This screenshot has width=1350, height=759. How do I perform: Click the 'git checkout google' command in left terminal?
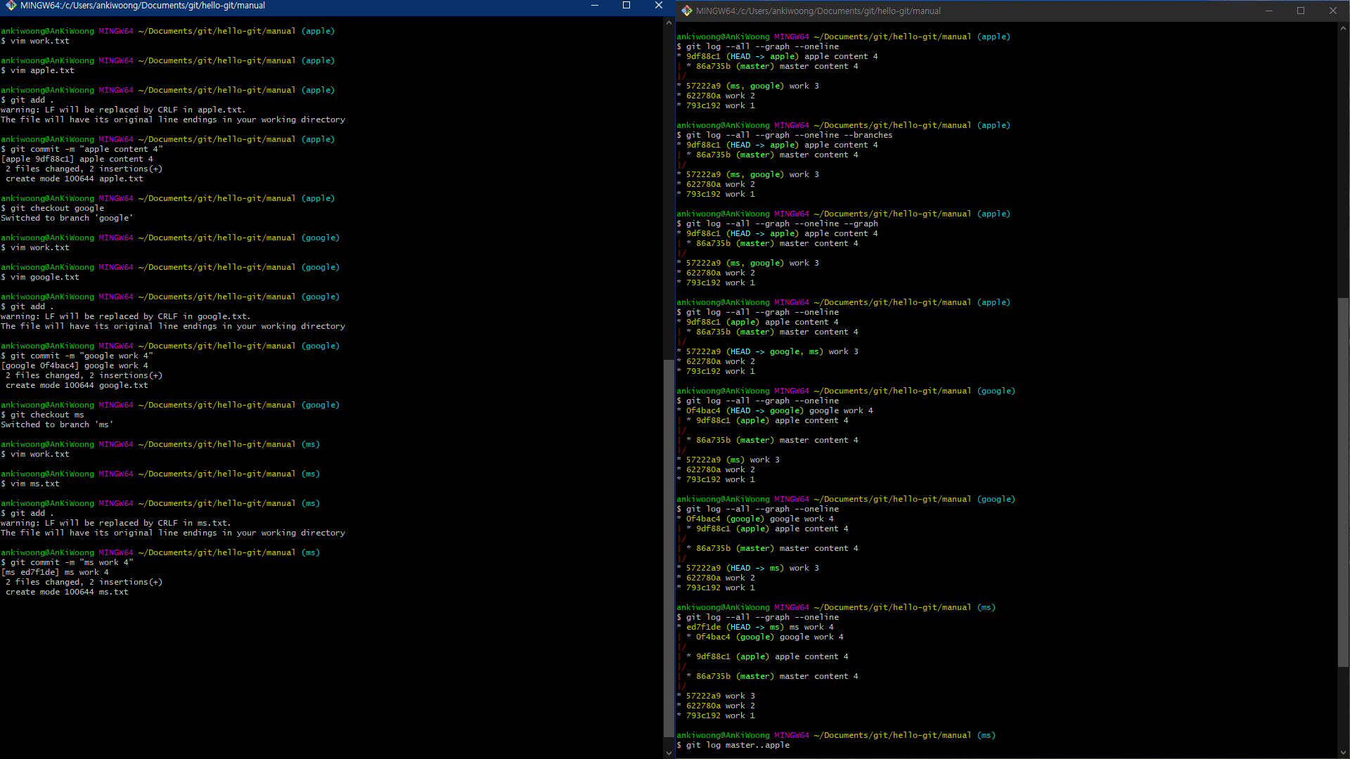[x=57, y=208]
